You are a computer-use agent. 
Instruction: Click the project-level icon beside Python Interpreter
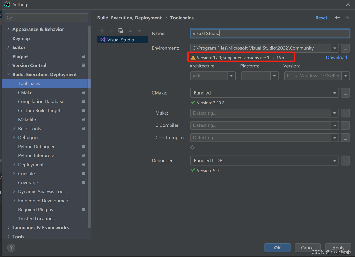click(83, 155)
